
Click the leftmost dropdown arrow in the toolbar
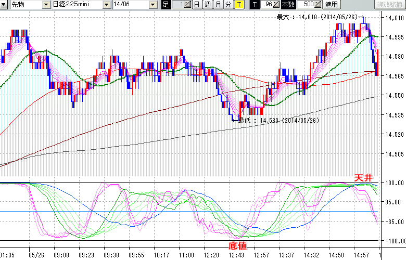(4, 5)
